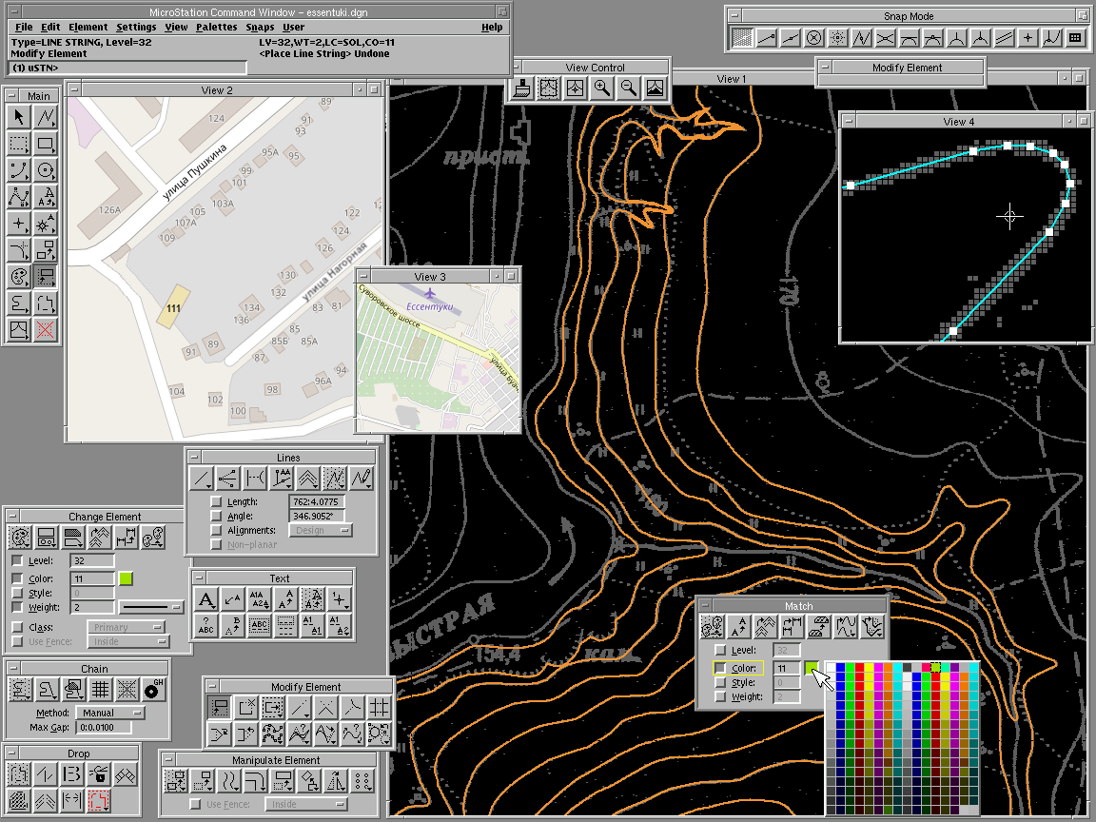The width and height of the screenshot is (1096, 822).
Task: Select the Center snap mode icon
Action: tap(814, 38)
